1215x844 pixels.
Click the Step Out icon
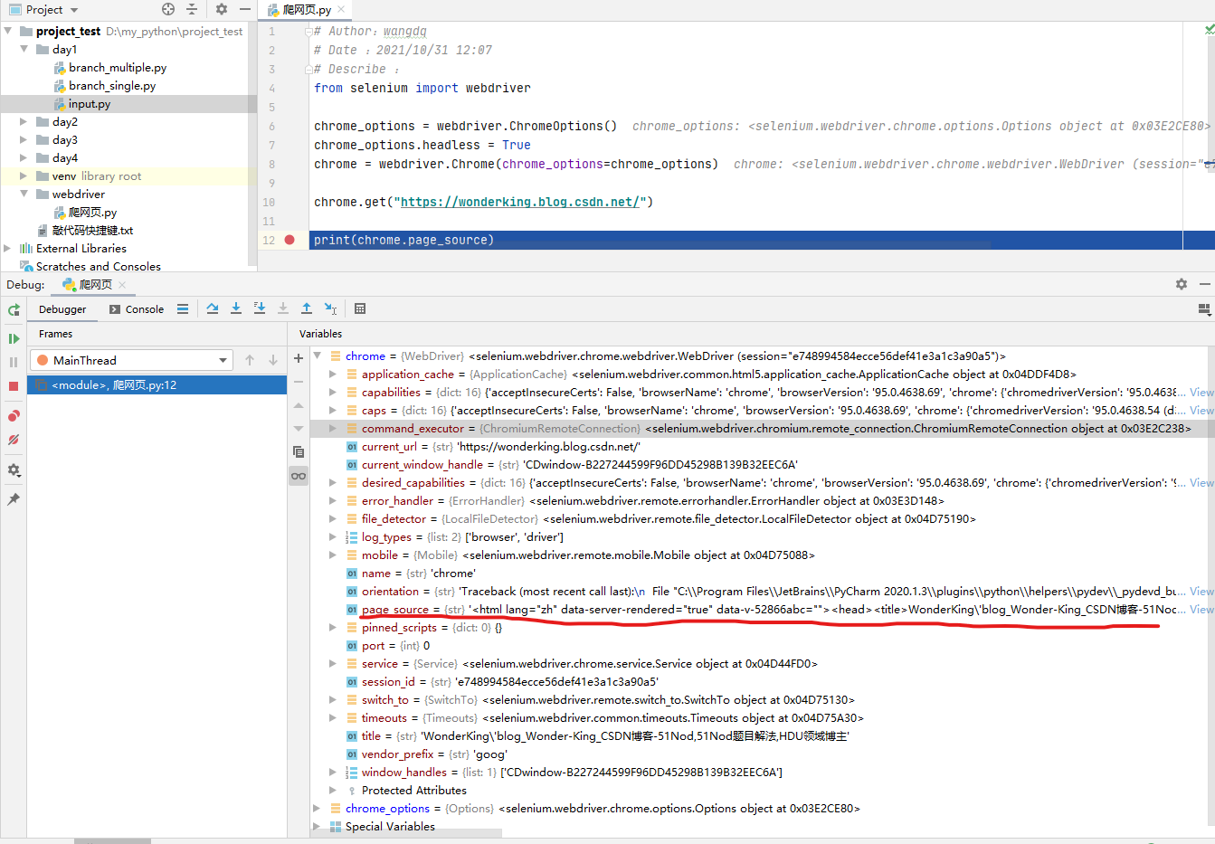coord(306,308)
